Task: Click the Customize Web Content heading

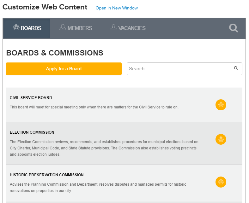Action: pos(45,7)
